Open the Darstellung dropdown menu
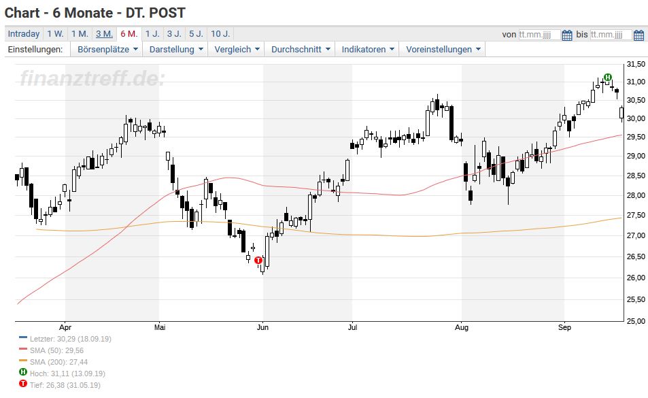Screen dimensions: 648x398 [x=176, y=49]
